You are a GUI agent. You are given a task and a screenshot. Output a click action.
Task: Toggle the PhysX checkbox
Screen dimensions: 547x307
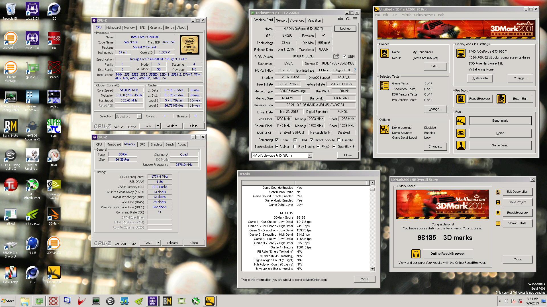click(318, 147)
